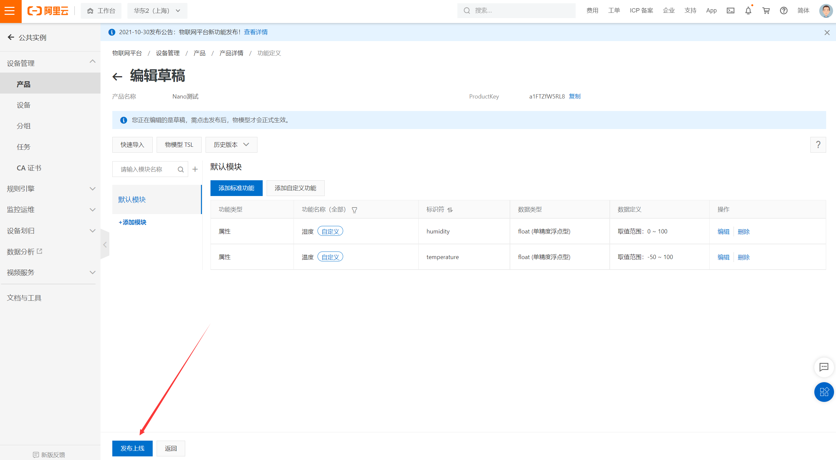Click the question mark help icon in top bar

coord(784,11)
